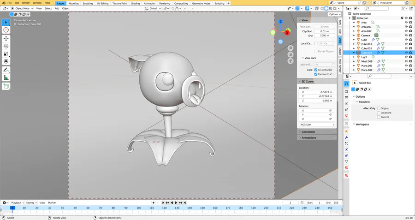This screenshot has height=220, width=415.
Task: Switch to solid viewport shading
Action: [x=326, y=8]
